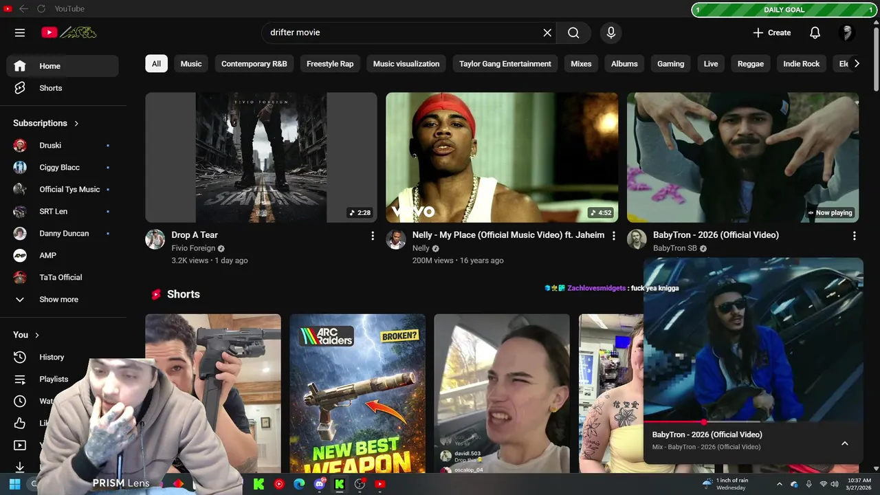Image resolution: width=880 pixels, height=495 pixels.
Task: Play Drop A Tear video thumbnail
Action: tap(261, 157)
